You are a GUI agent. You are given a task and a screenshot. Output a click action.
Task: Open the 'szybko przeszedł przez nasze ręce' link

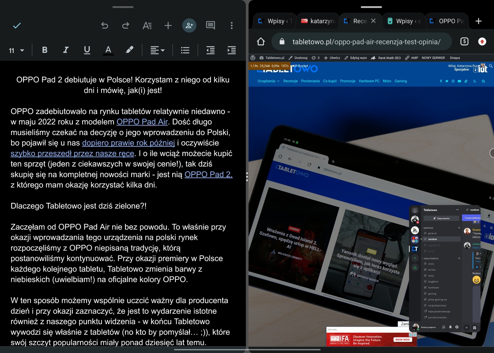click(72, 153)
